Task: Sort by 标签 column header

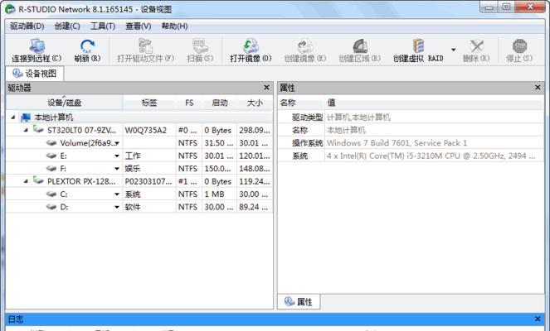Action: coord(149,103)
